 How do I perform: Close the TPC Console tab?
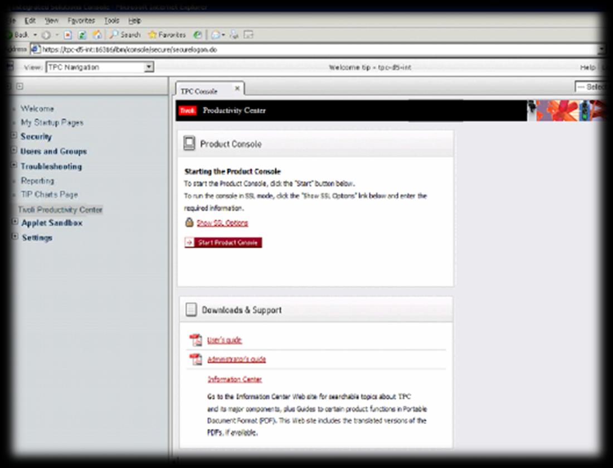(x=237, y=89)
